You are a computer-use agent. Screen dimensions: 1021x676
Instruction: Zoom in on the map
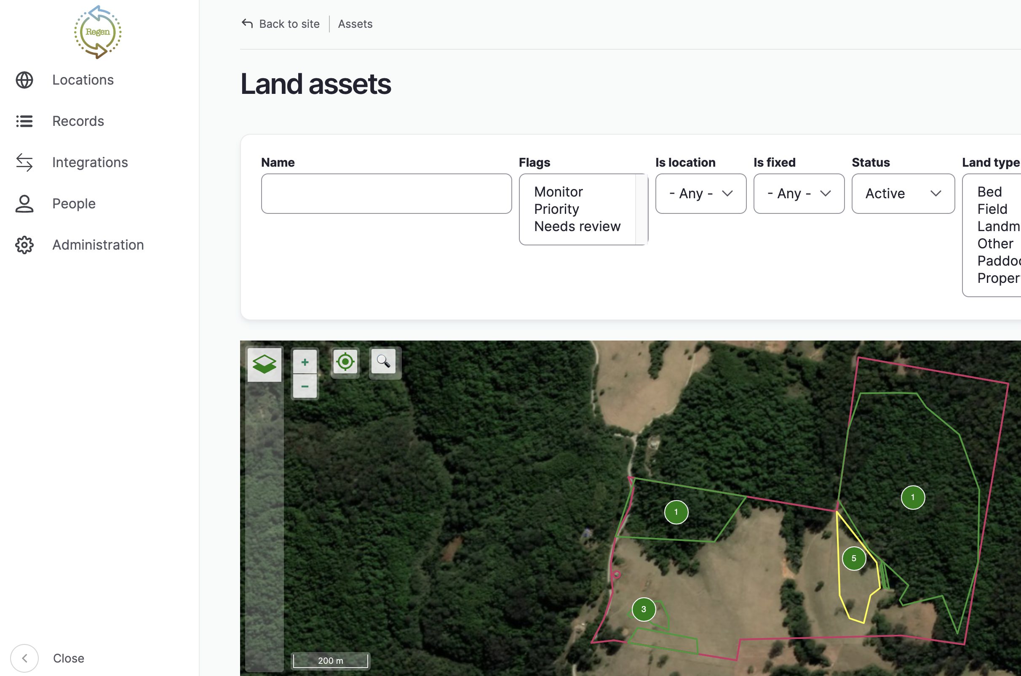(305, 362)
